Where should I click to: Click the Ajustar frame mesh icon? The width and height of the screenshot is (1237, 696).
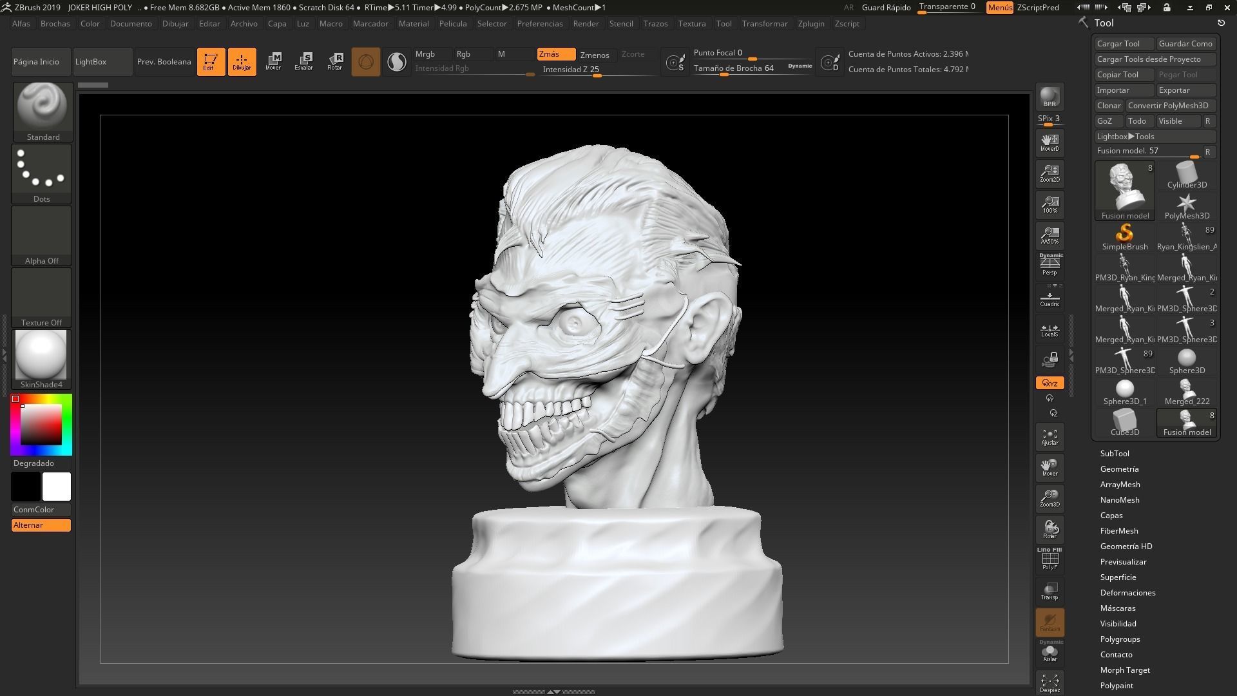pos(1050,436)
